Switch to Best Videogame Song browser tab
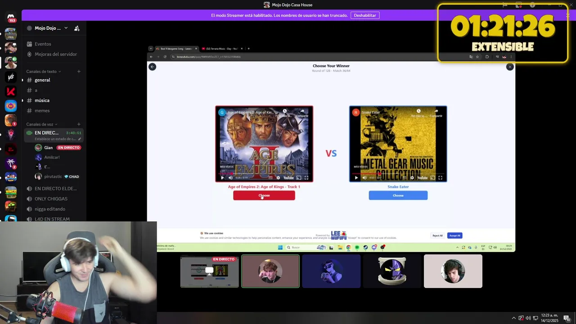The image size is (576, 324). click(176, 49)
